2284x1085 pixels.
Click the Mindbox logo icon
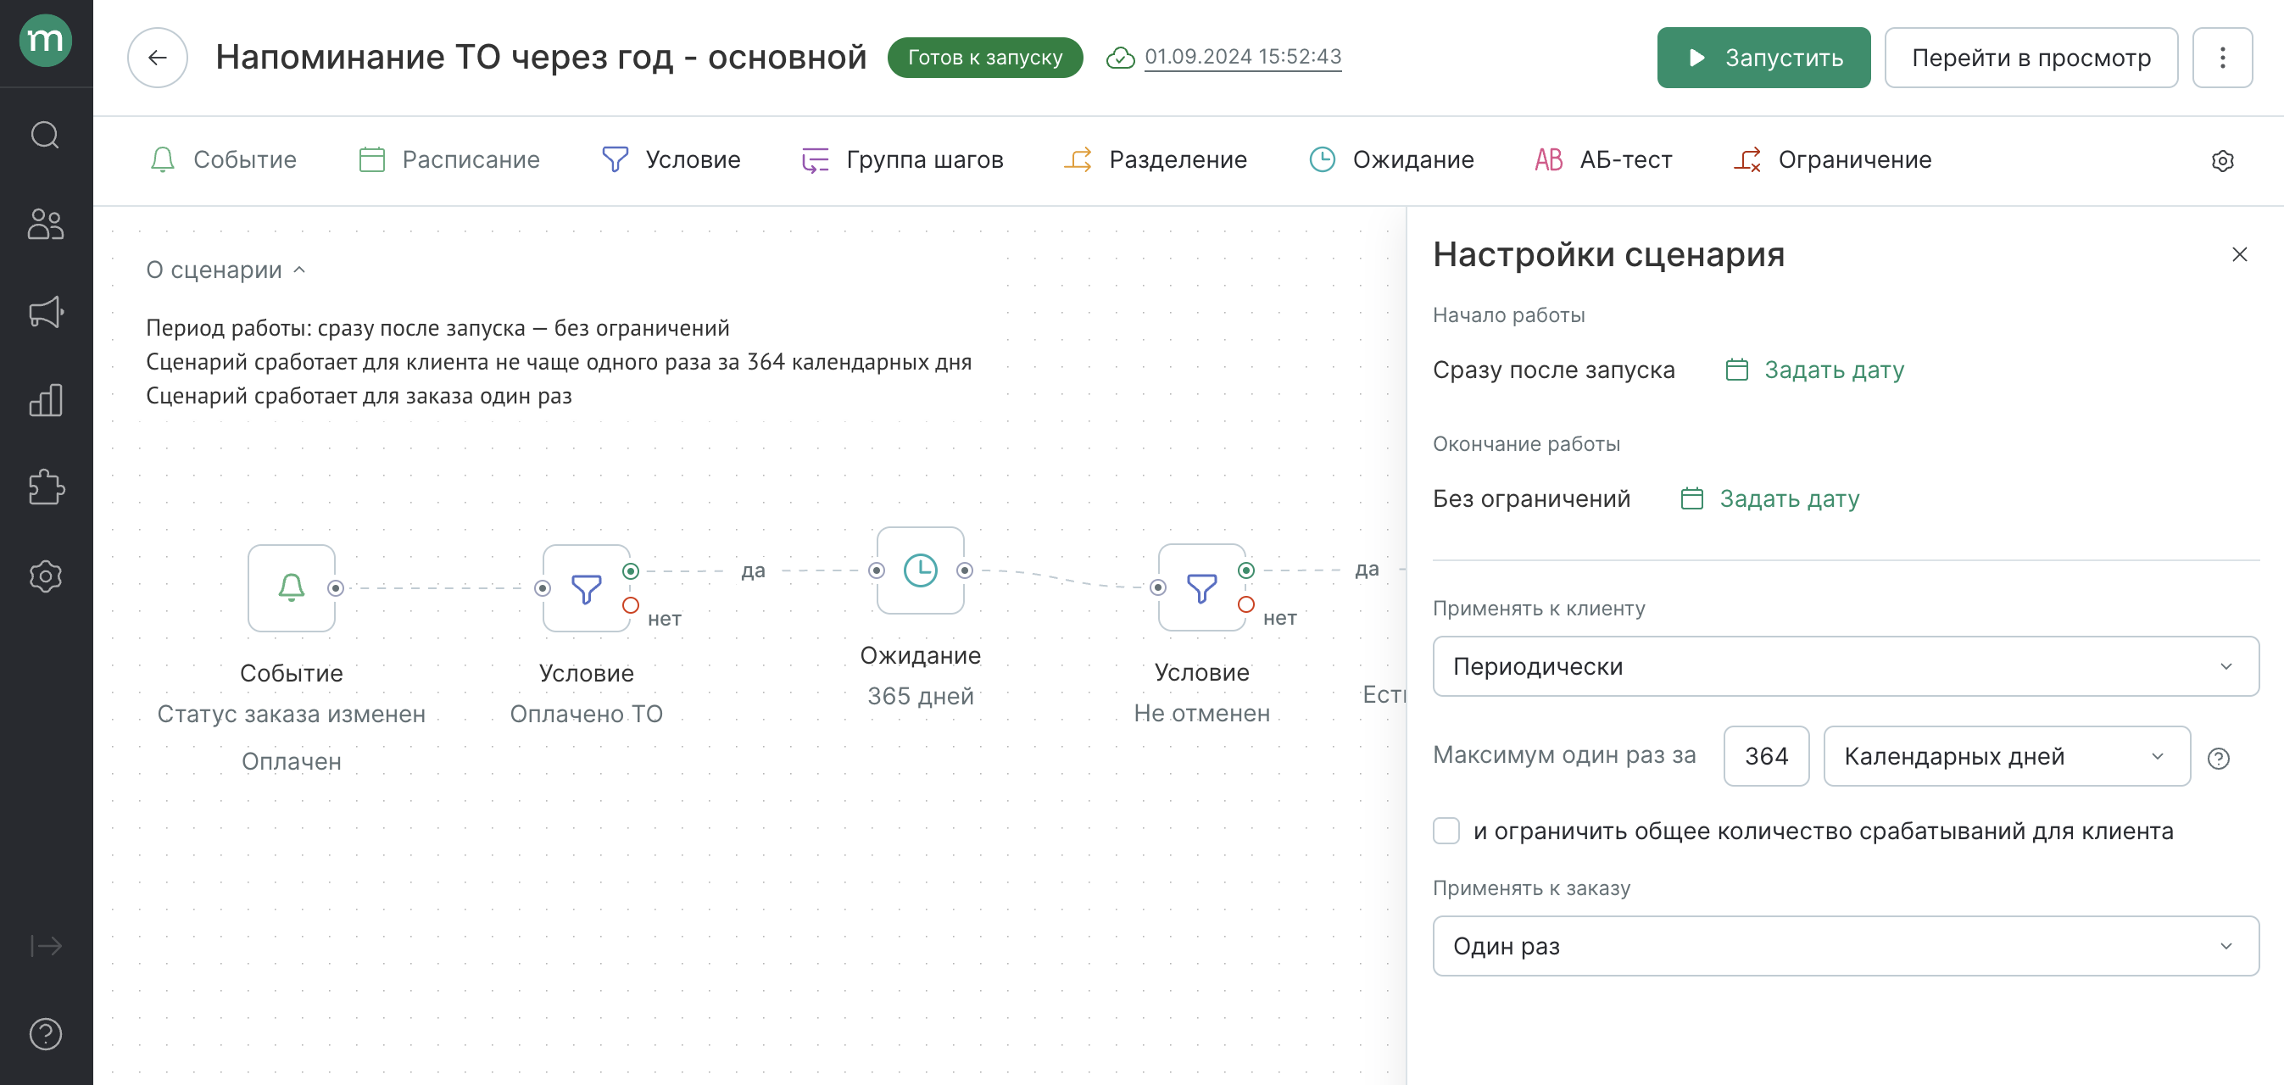[46, 41]
